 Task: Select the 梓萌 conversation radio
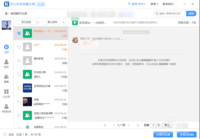19,102
